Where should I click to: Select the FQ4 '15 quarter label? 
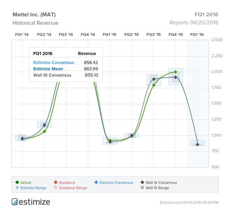point(176,34)
